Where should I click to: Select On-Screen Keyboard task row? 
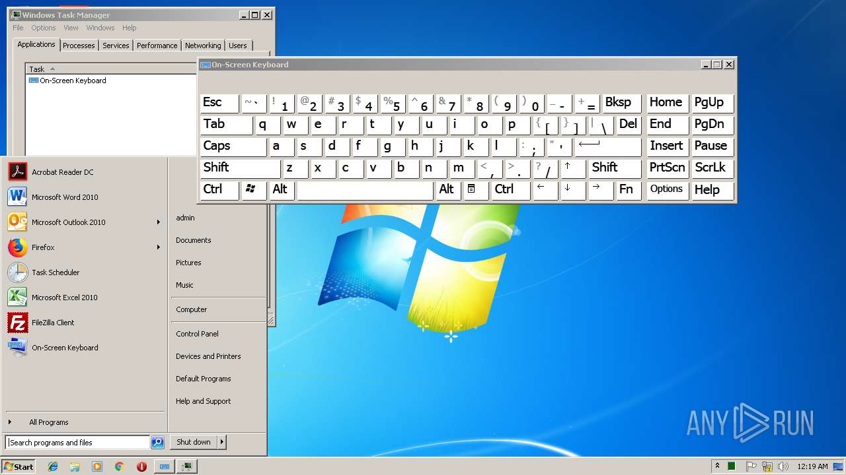click(x=111, y=80)
